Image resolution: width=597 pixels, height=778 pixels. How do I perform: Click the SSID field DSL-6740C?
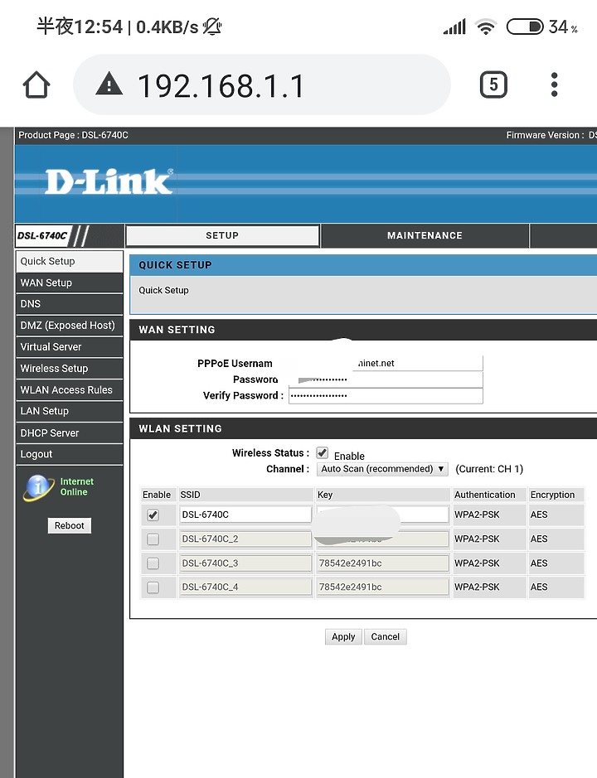pos(245,515)
